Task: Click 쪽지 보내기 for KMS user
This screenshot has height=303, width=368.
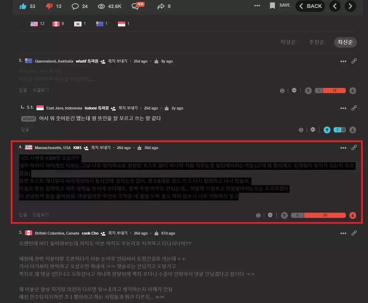Action: click(101, 148)
